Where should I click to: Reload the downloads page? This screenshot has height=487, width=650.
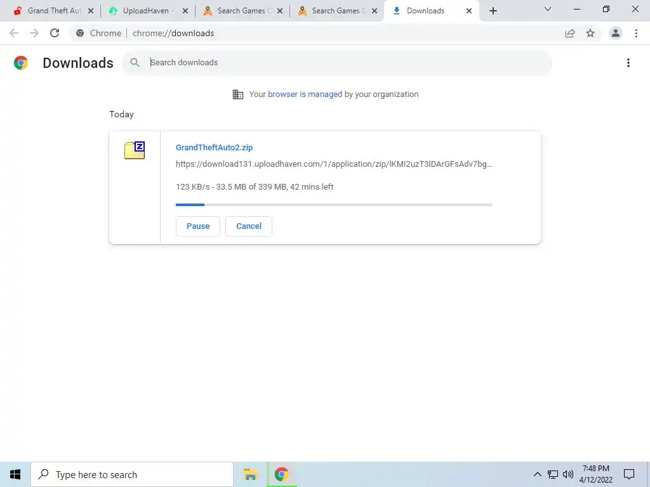click(x=55, y=33)
